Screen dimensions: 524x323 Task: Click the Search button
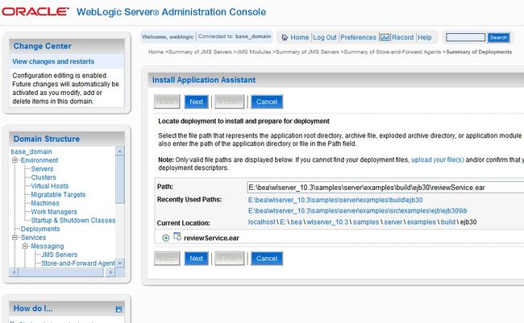coord(498,37)
